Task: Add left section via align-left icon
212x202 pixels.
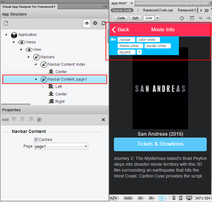Action: point(14,119)
